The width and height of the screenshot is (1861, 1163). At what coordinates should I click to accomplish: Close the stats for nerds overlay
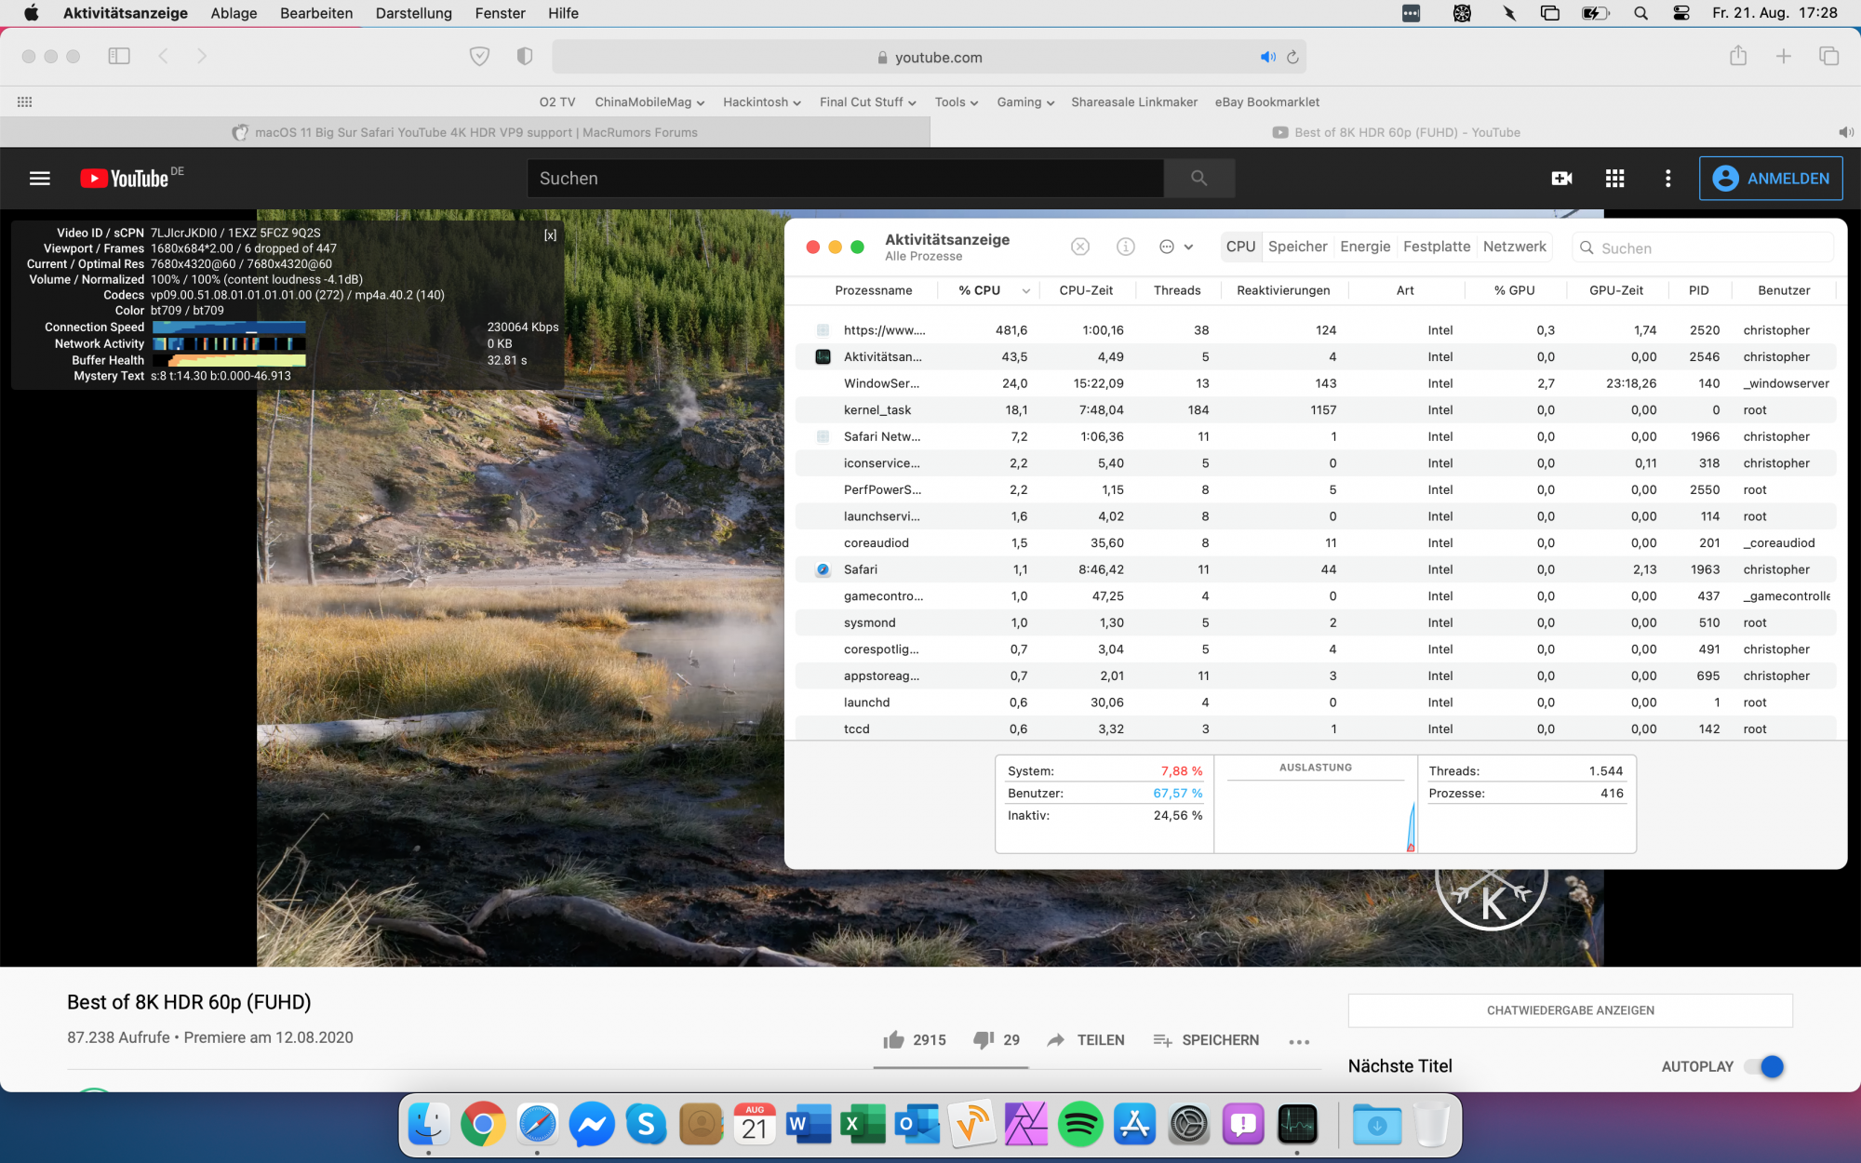pyautogui.click(x=550, y=235)
